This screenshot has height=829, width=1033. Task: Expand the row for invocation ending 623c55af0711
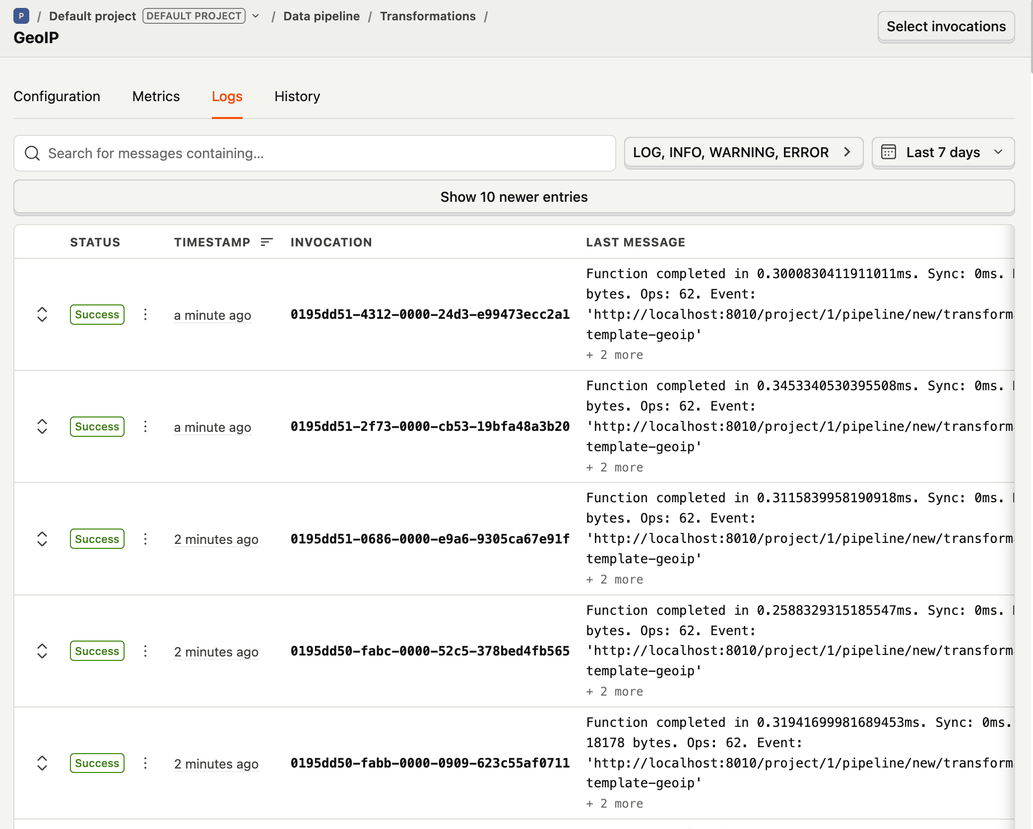coord(42,763)
